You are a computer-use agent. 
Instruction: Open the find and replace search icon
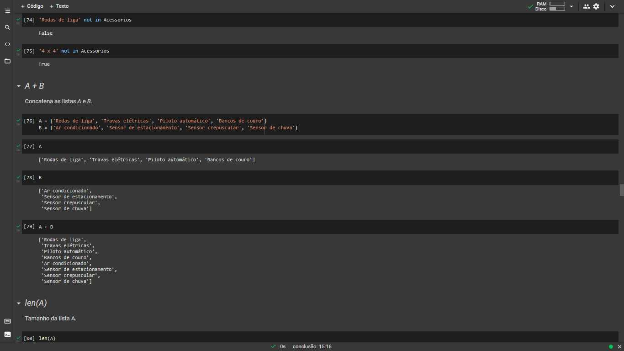pyautogui.click(x=7, y=27)
